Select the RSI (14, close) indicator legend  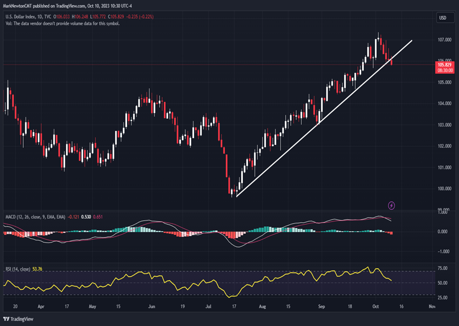click(18, 269)
